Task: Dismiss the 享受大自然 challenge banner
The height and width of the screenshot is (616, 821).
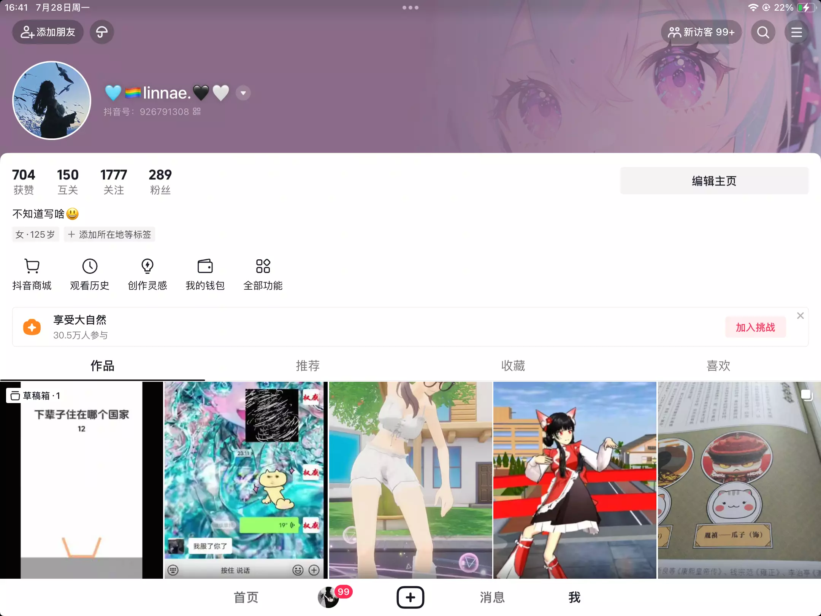Action: point(800,316)
